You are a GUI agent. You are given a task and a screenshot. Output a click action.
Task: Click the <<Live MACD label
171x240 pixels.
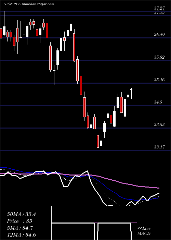click(144, 231)
